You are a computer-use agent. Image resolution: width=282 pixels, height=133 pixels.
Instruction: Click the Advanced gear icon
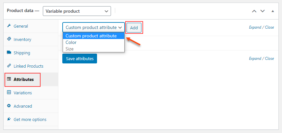point(9,106)
